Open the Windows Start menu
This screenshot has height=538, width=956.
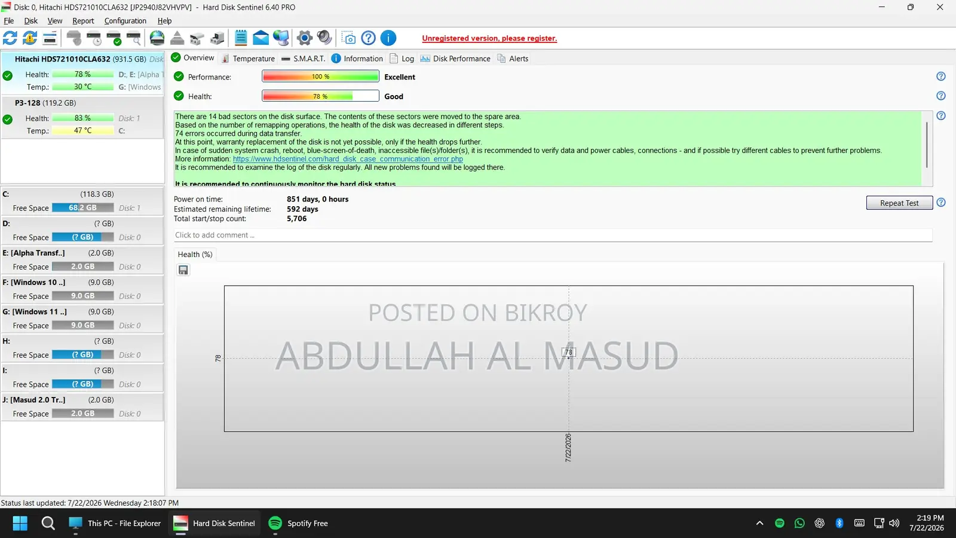click(20, 523)
